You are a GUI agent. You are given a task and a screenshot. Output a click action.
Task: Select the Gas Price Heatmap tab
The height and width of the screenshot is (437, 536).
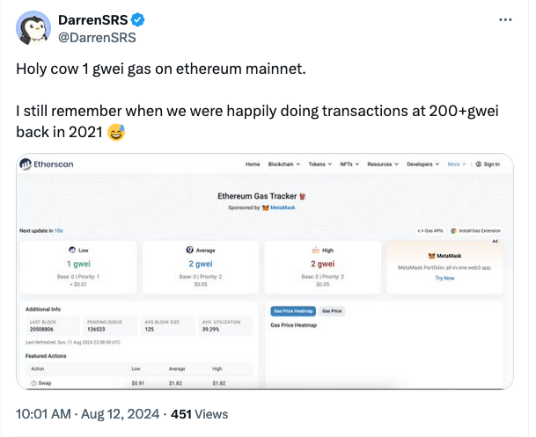[290, 311]
